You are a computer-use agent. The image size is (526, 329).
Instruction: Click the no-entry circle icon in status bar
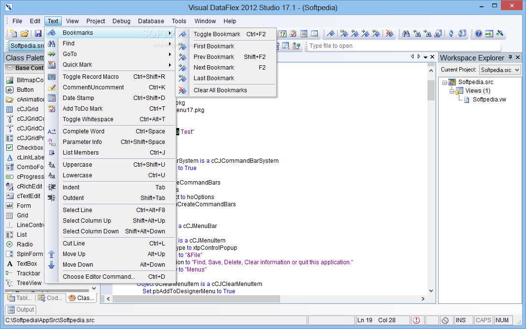445,320
